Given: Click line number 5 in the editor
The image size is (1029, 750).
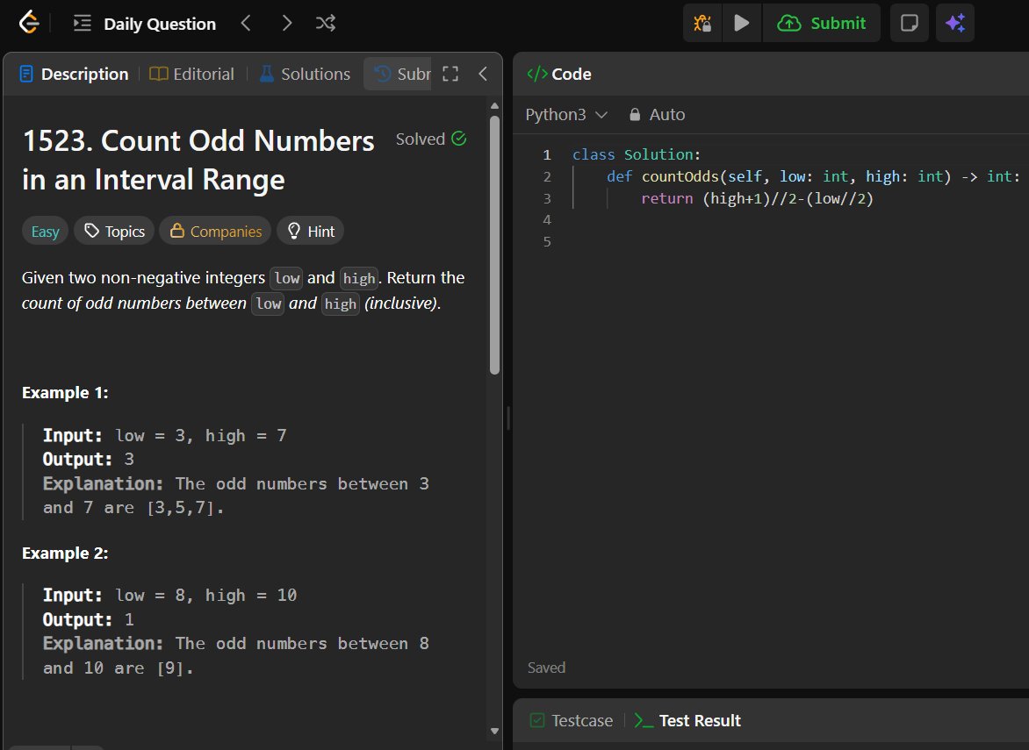Looking at the screenshot, I should tap(547, 242).
